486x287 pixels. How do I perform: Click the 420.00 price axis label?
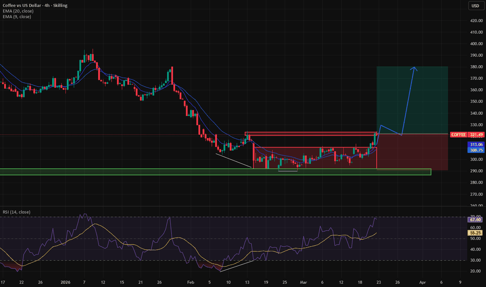pyautogui.click(x=477, y=21)
